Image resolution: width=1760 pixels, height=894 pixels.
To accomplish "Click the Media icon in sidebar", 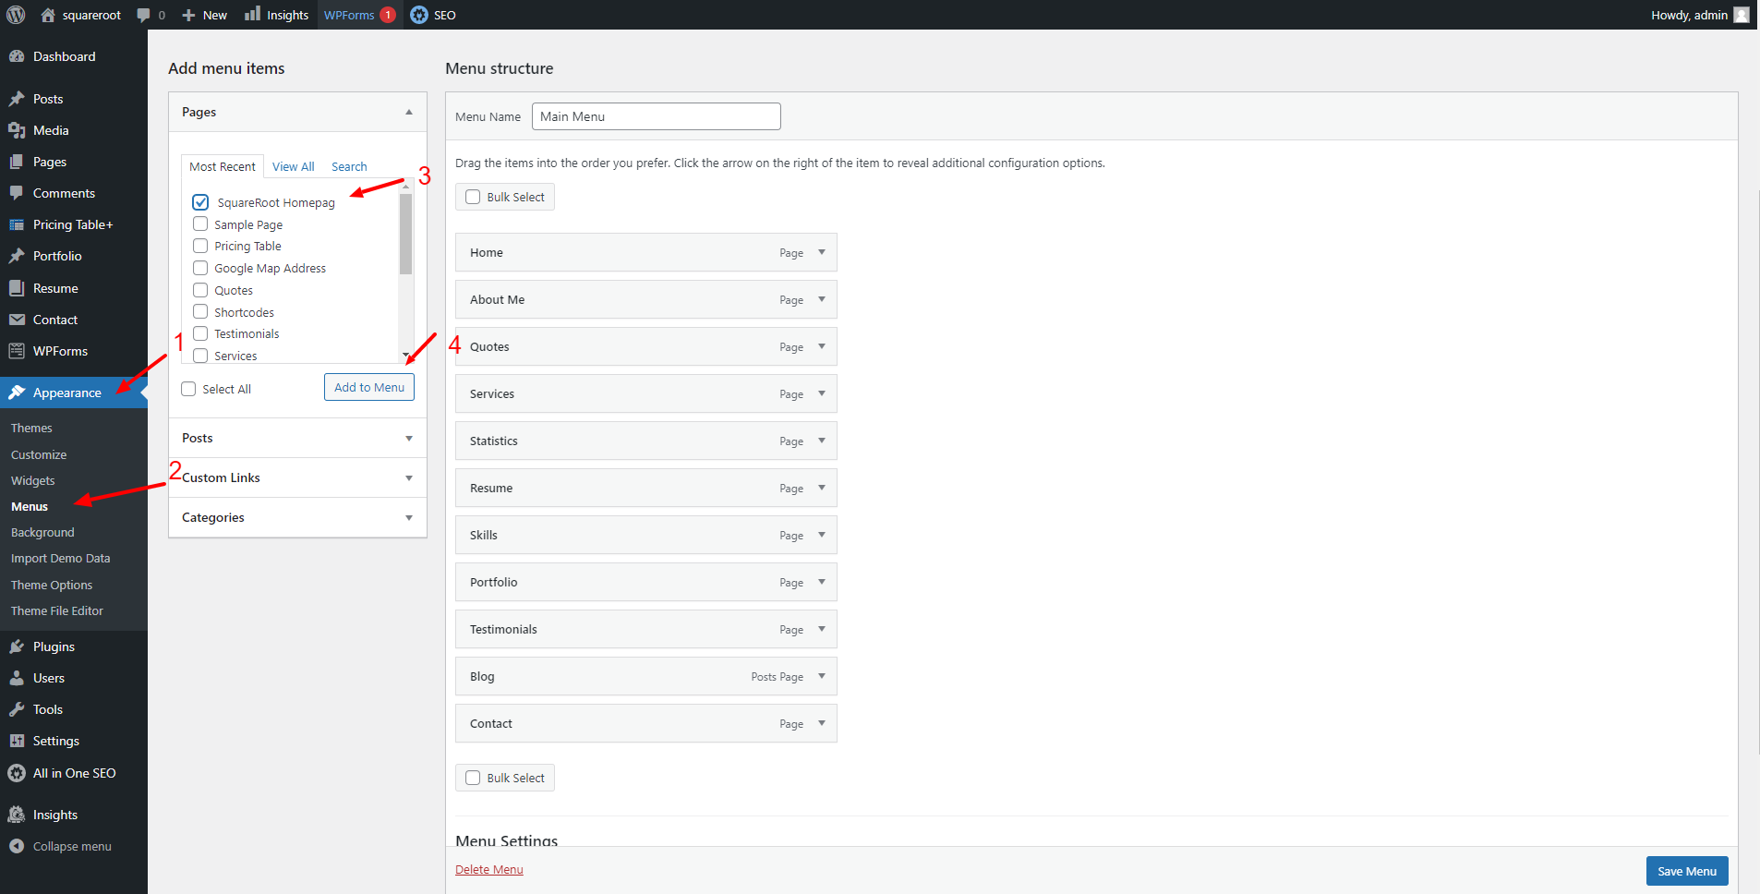I will (17, 130).
